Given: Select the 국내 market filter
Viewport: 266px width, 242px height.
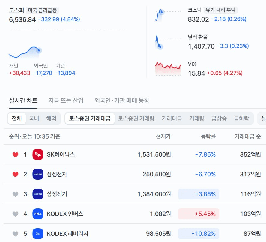Looking at the screenshot, I should (34, 118).
